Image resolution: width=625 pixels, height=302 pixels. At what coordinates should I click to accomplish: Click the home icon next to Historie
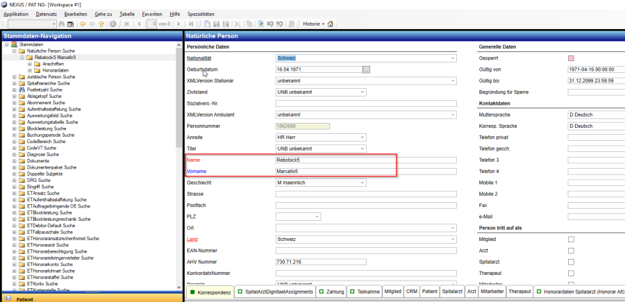(x=330, y=24)
